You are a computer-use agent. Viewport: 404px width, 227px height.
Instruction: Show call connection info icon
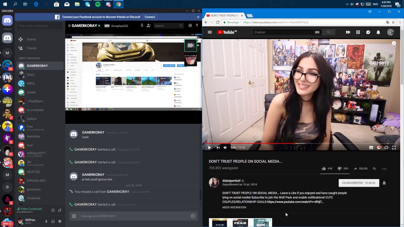click(53, 210)
